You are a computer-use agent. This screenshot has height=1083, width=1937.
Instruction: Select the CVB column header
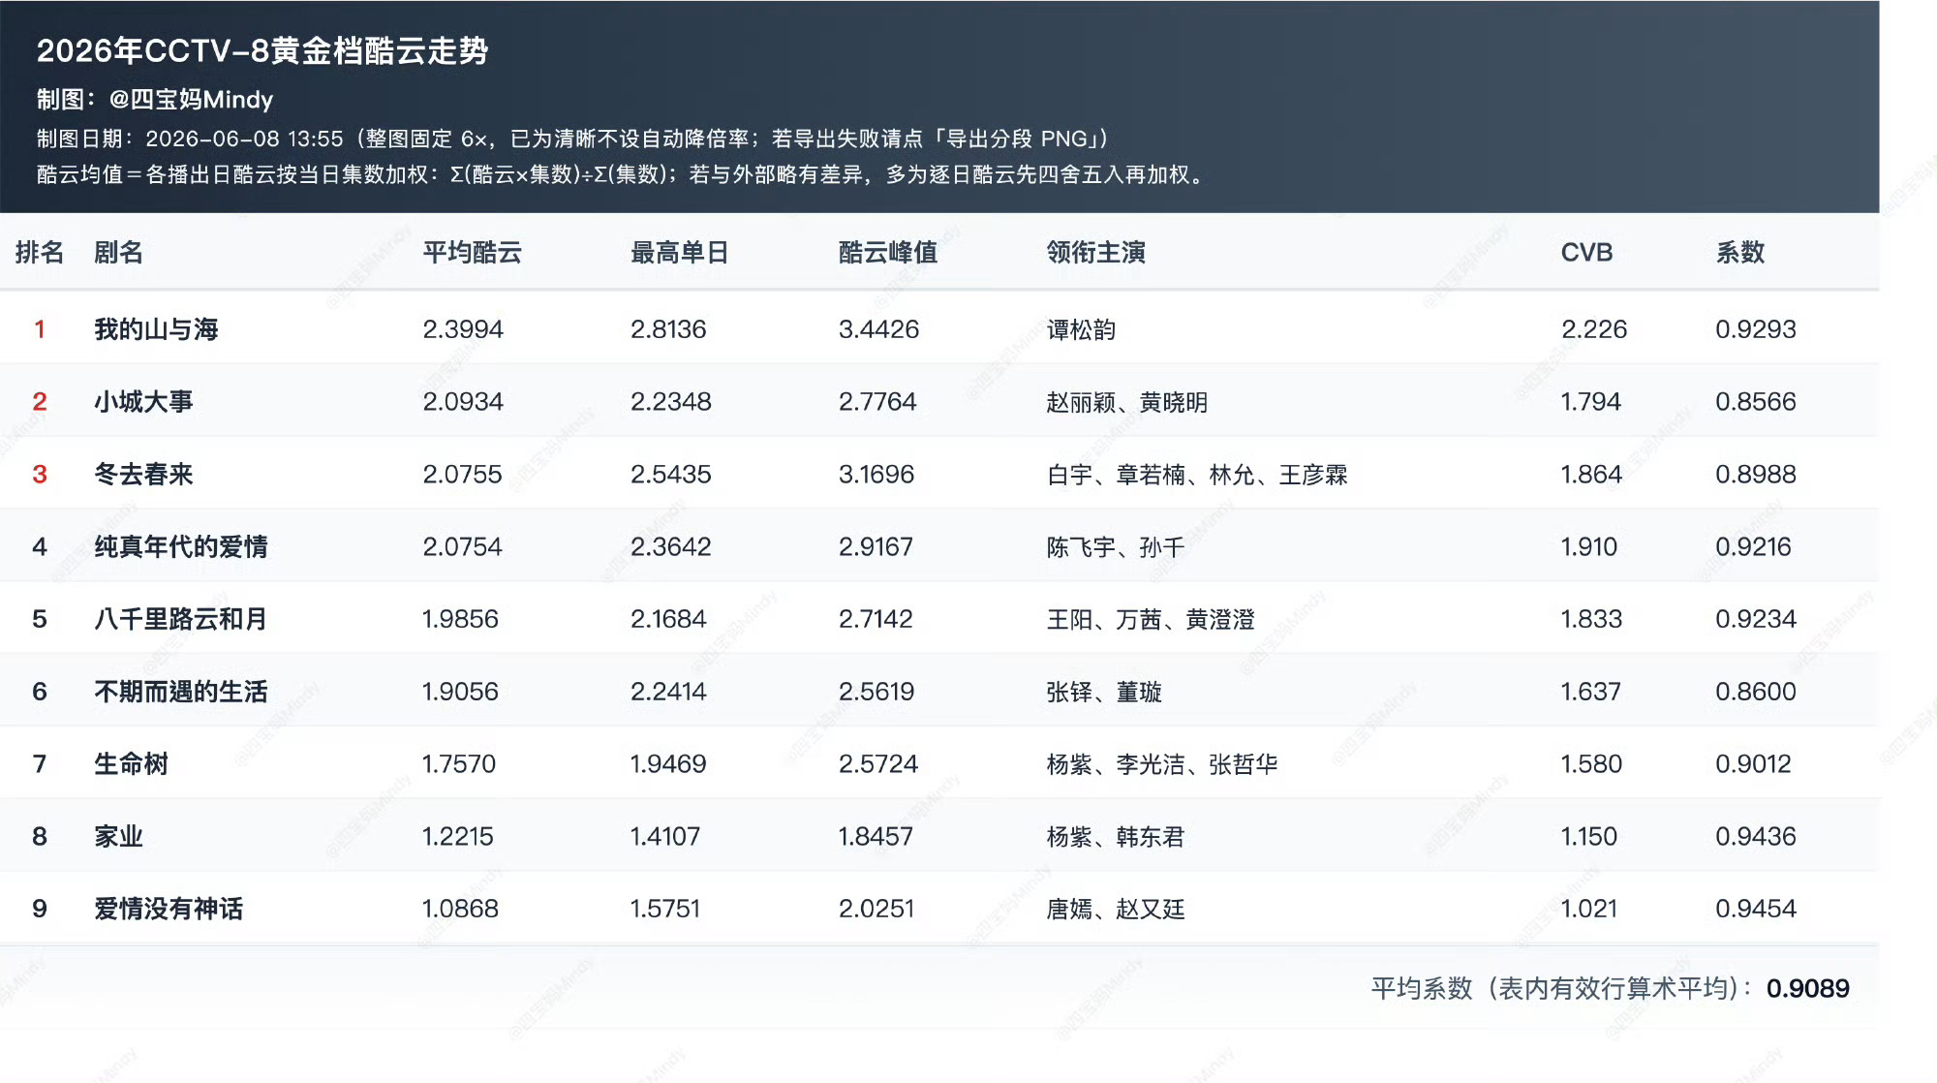point(1586,253)
